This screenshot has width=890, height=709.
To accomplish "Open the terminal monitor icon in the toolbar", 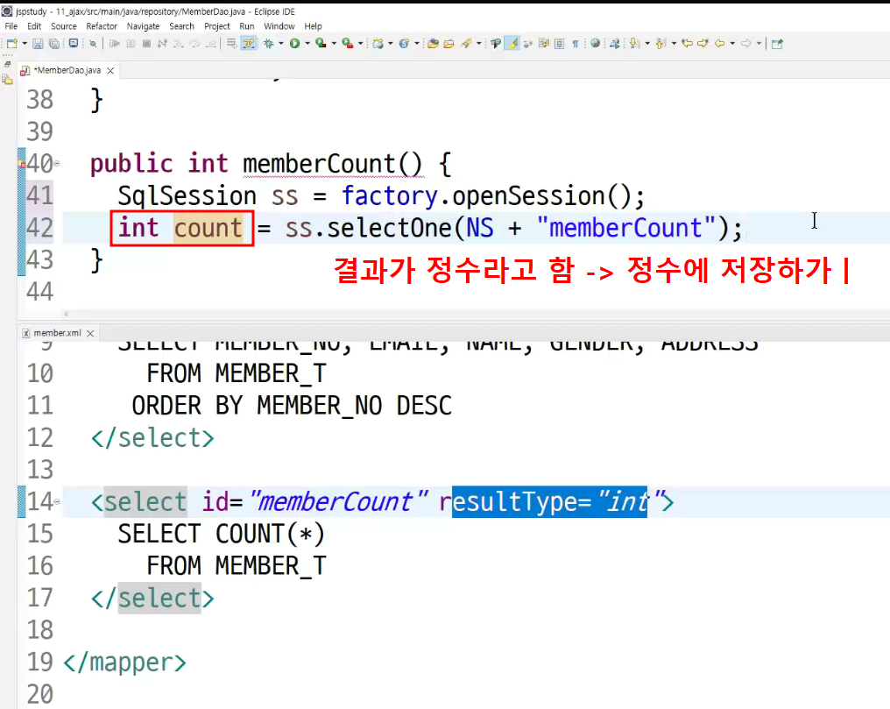I will 74,43.
